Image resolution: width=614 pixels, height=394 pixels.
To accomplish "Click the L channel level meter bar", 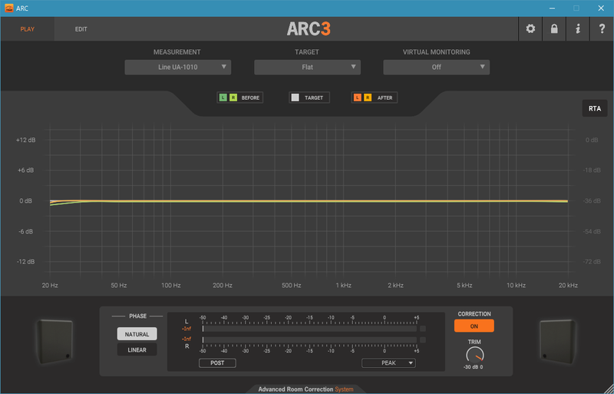I will (x=309, y=329).
